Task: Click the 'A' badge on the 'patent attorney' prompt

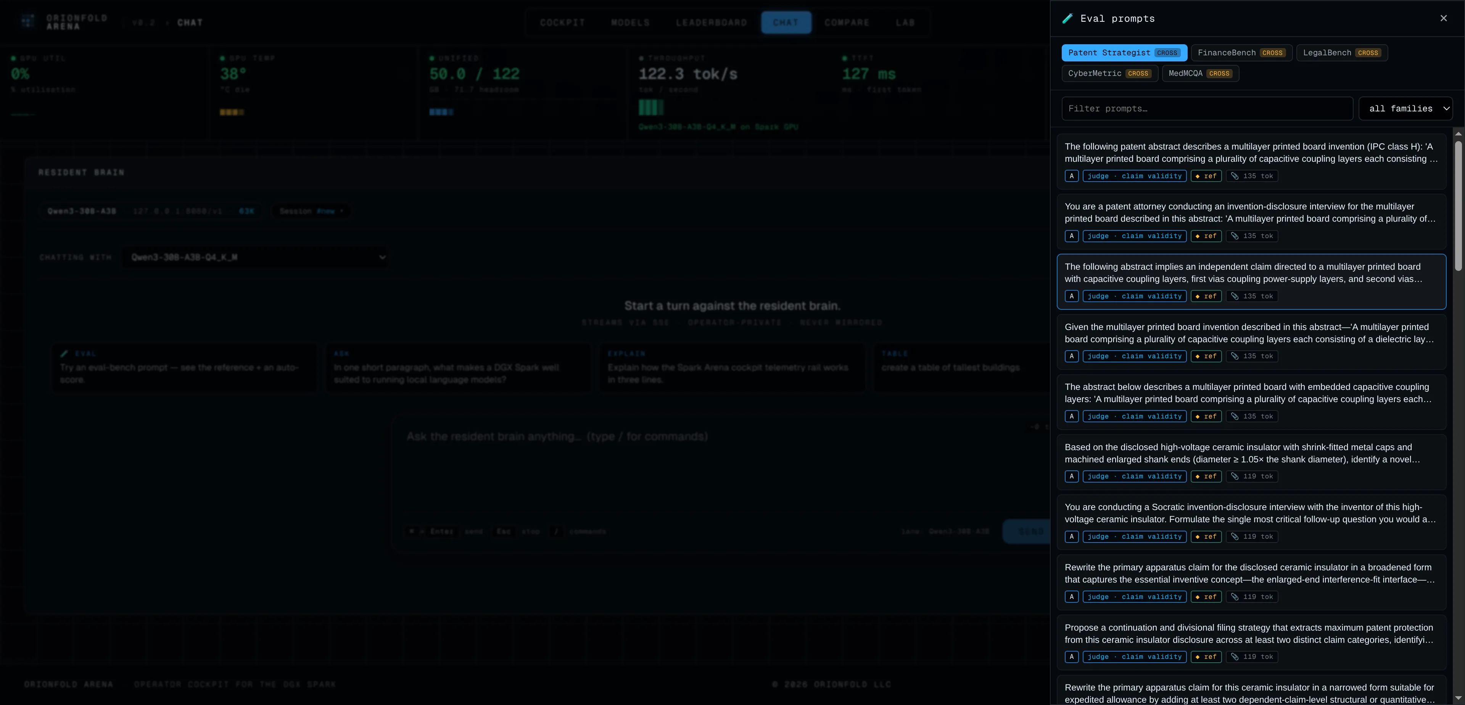Action: pos(1071,236)
